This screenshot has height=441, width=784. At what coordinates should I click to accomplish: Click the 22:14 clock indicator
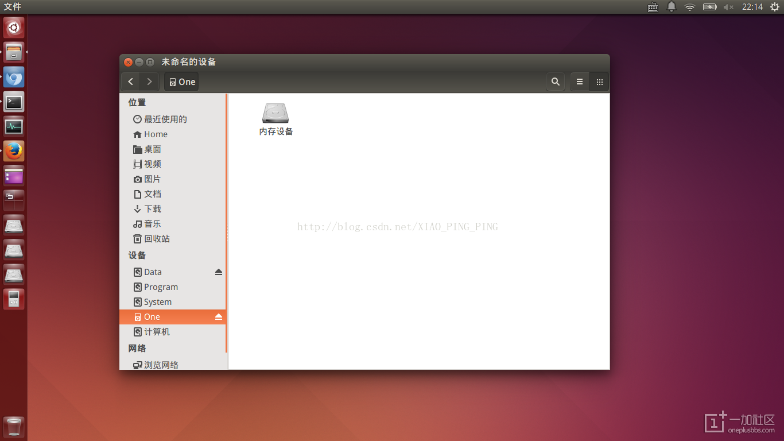(x=752, y=7)
